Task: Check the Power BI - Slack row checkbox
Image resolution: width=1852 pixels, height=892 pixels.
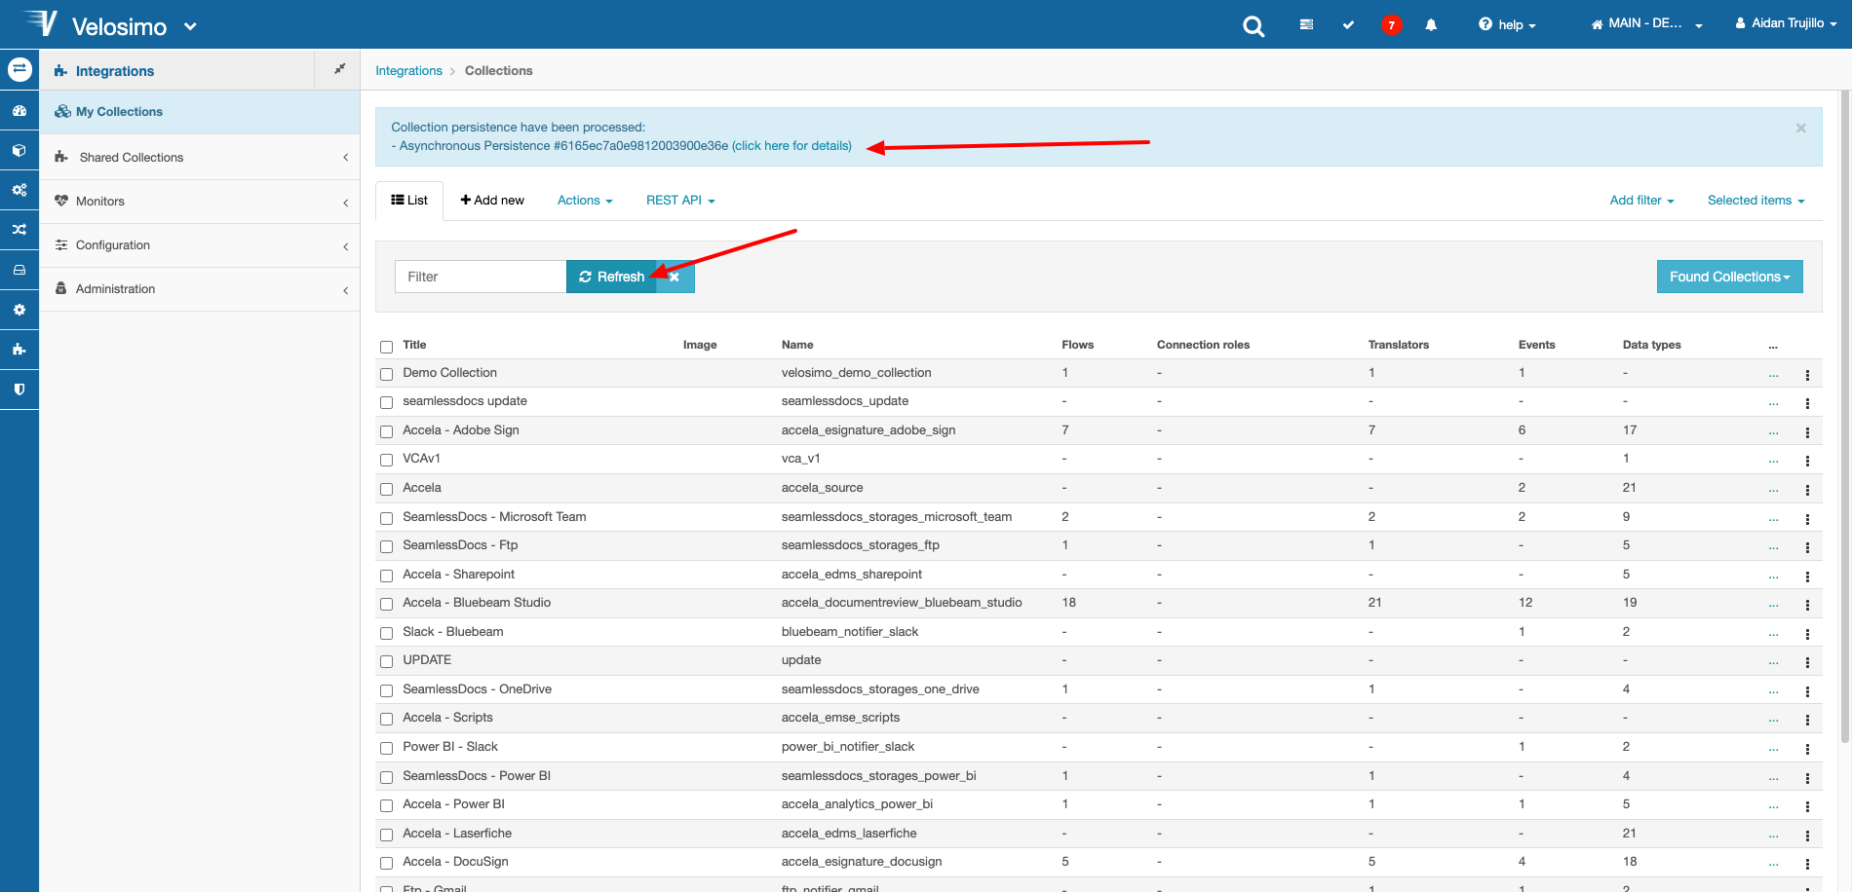Action: pos(387,748)
